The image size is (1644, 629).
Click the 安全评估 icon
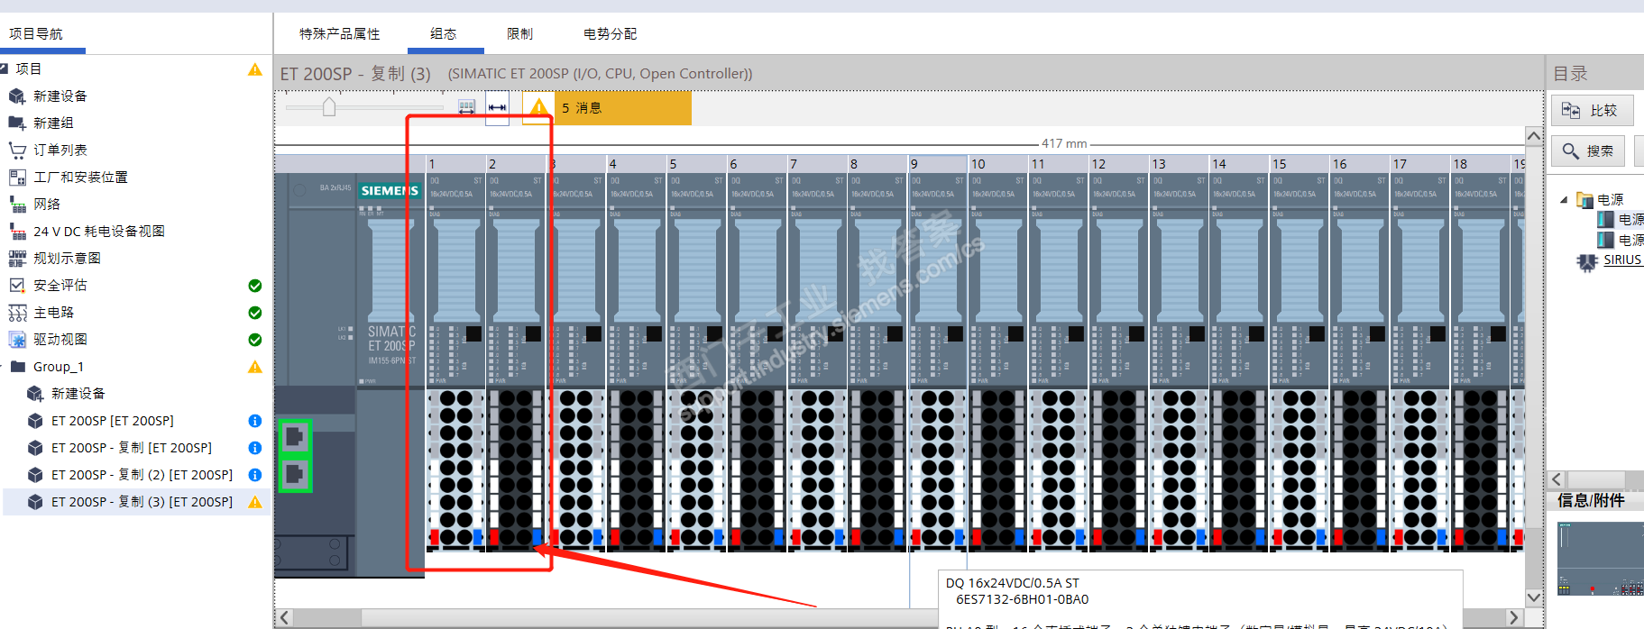17,286
